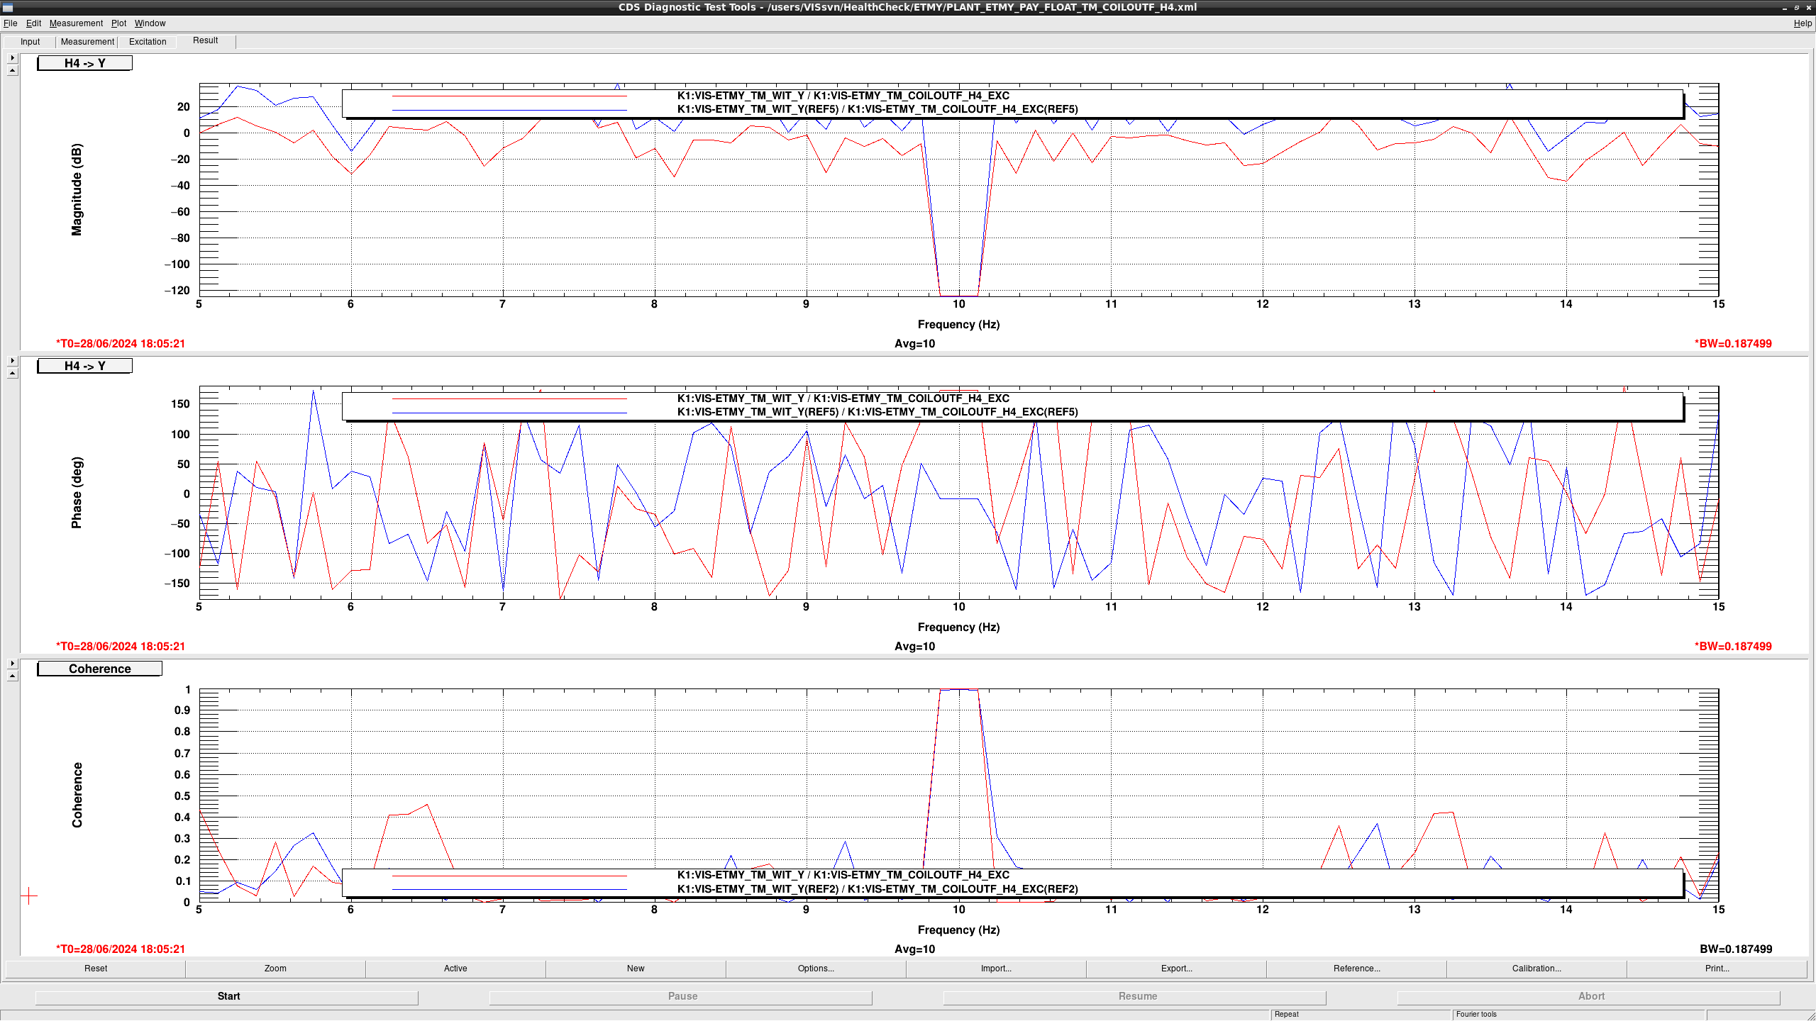This screenshot has height=1021, width=1816.
Task: Click the REF5 legend entry in magnitude plot
Action: [x=877, y=109]
